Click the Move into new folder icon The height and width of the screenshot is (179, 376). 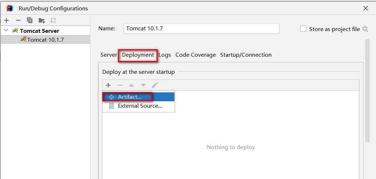tap(41, 20)
